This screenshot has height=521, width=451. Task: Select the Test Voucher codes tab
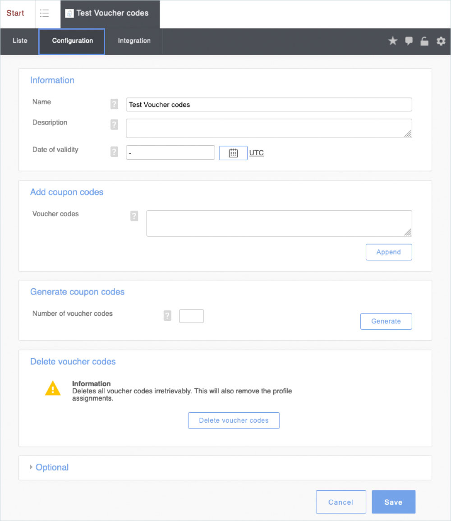click(x=110, y=14)
